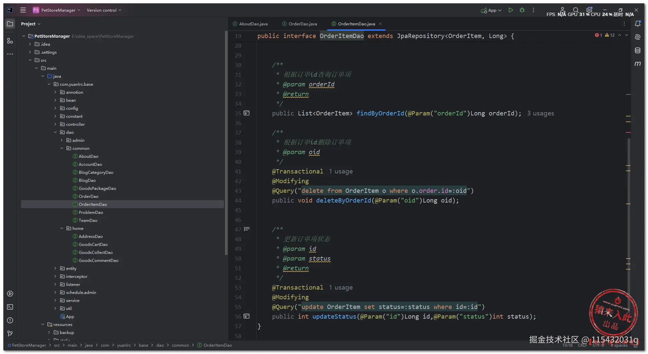
Task: Show the 1 usage hint above deleteByOrderId
Action: (x=341, y=171)
